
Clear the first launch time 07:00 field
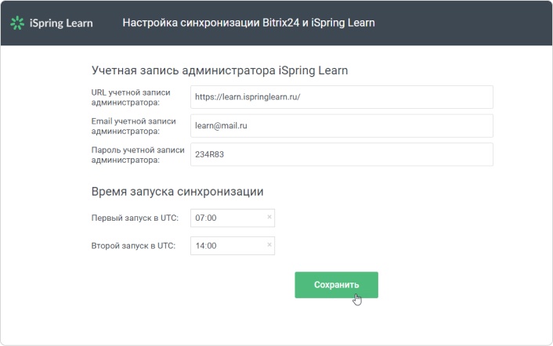click(x=269, y=217)
